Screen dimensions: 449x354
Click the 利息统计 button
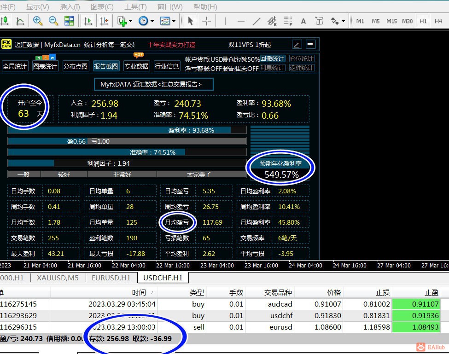click(x=272, y=68)
